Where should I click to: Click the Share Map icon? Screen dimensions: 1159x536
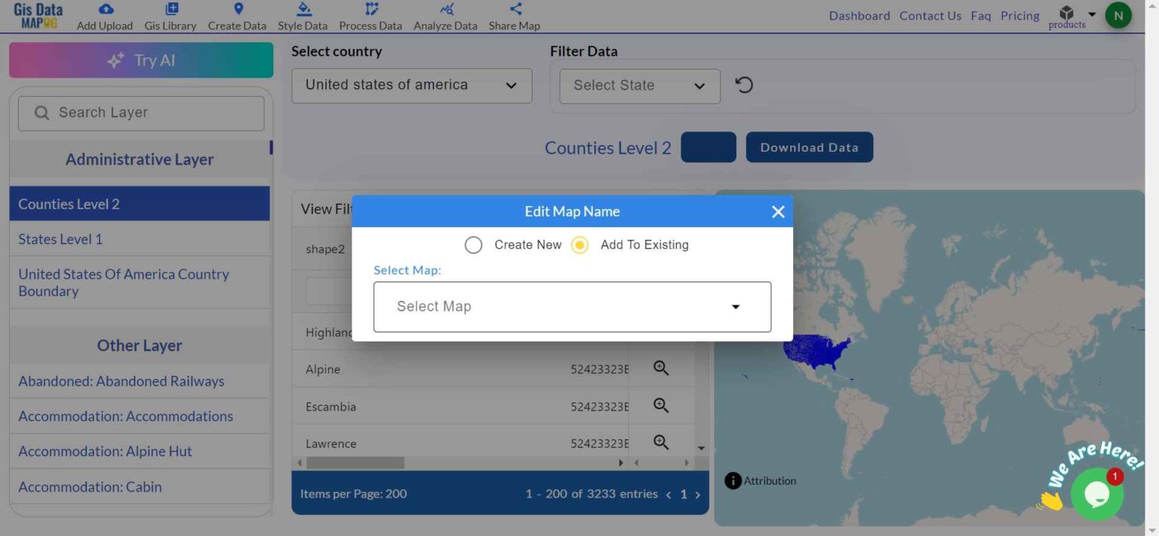(x=514, y=9)
